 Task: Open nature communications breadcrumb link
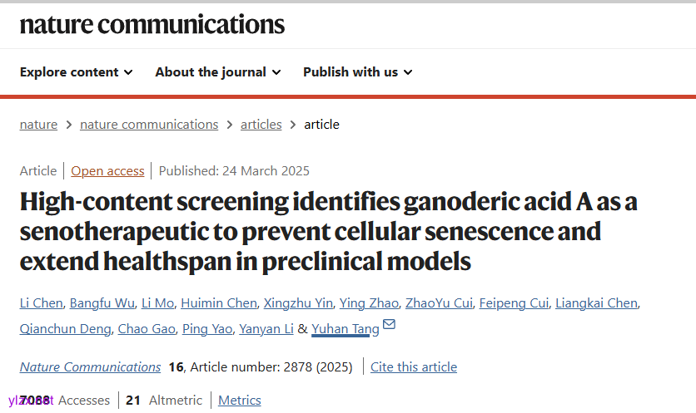pyautogui.click(x=149, y=125)
